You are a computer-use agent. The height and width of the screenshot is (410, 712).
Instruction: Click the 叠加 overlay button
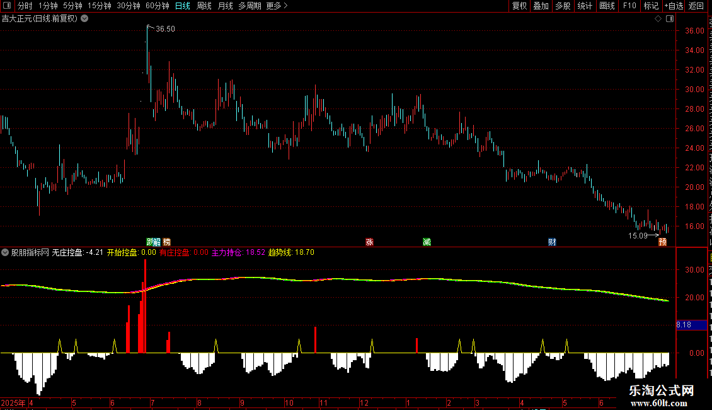(x=541, y=6)
